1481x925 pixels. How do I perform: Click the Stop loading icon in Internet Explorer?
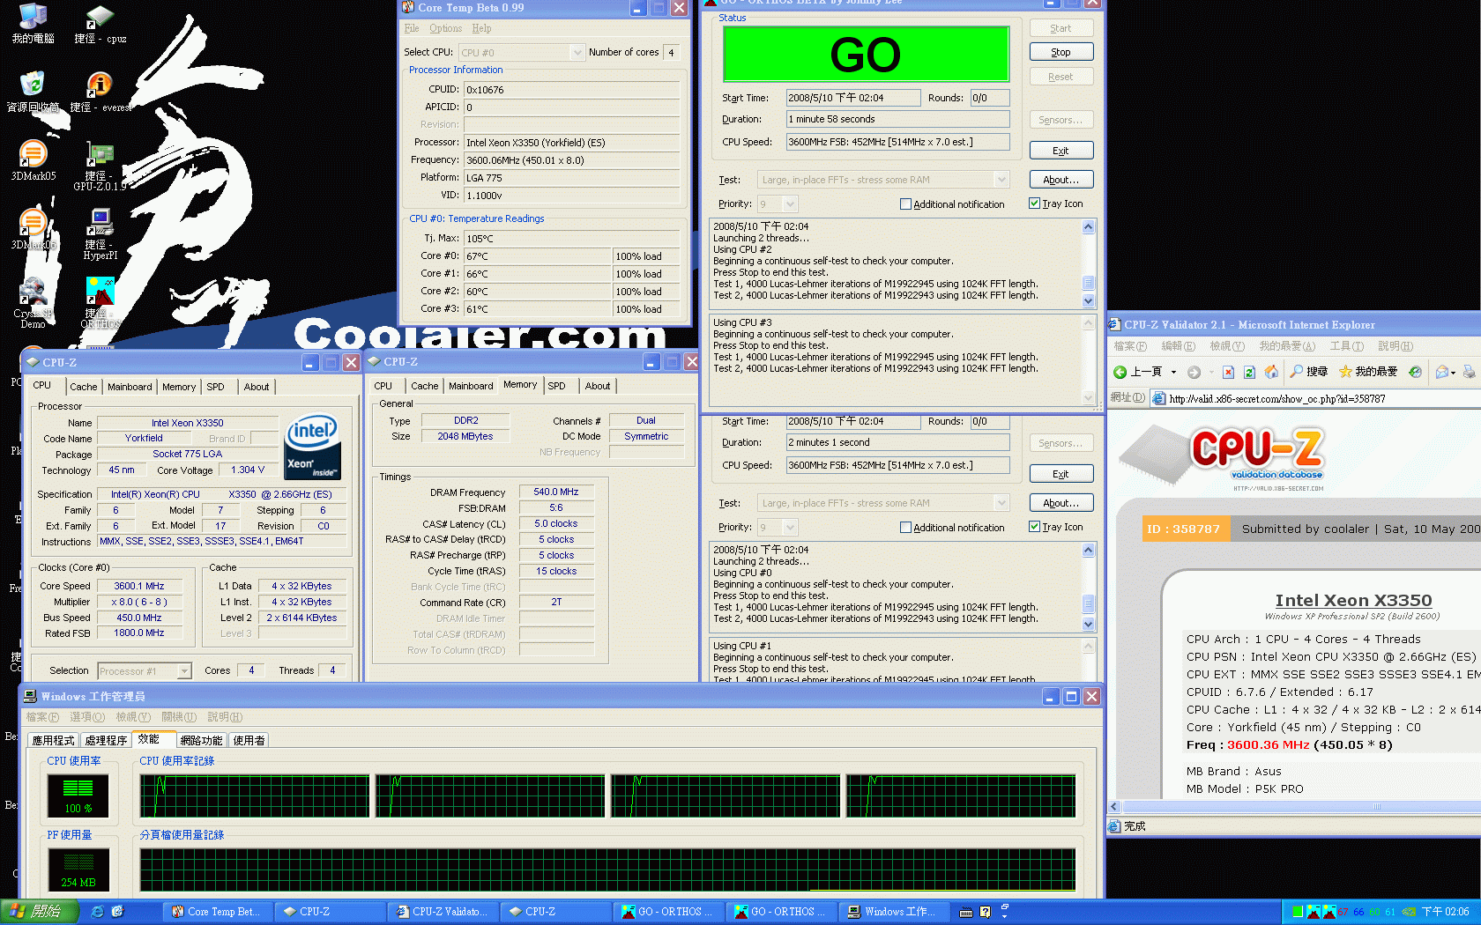[1228, 372]
